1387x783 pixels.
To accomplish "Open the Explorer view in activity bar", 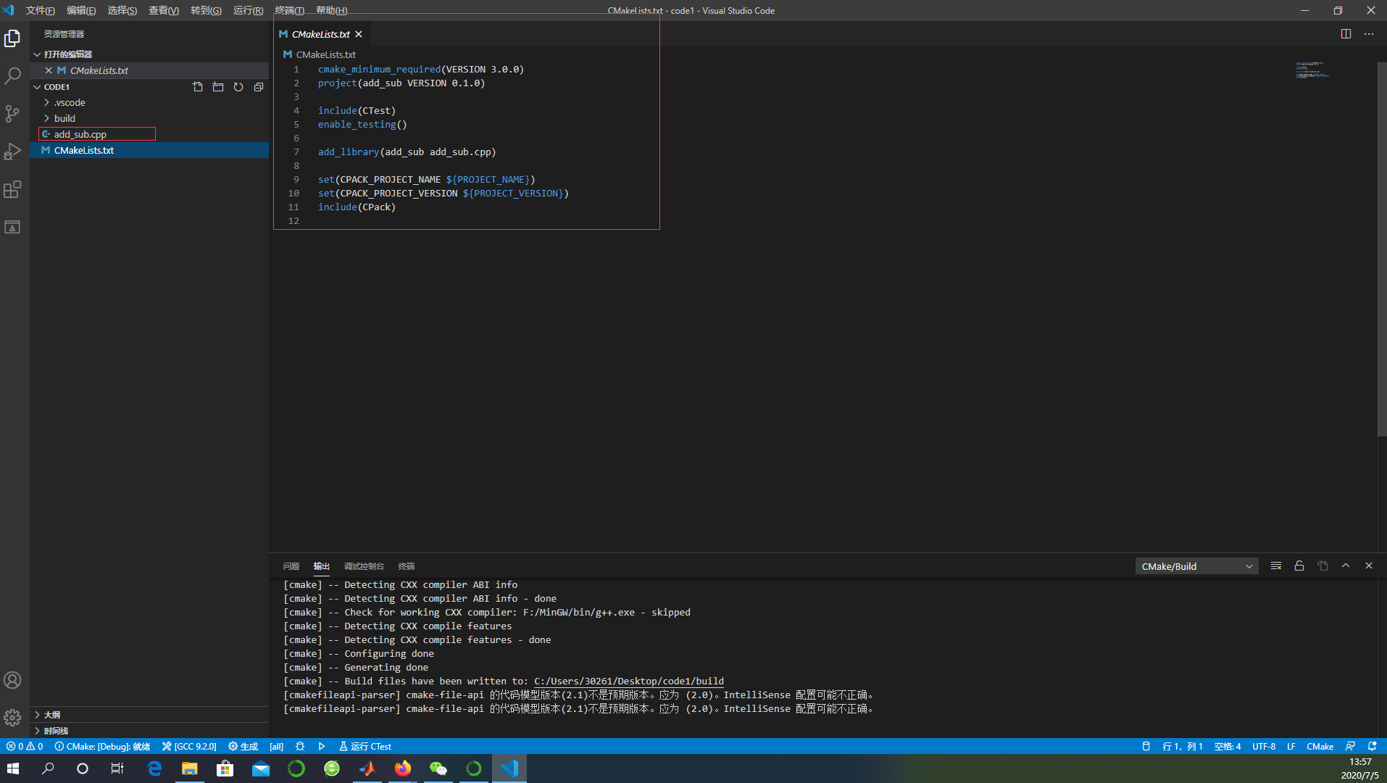I will click(x=12, y=38).
